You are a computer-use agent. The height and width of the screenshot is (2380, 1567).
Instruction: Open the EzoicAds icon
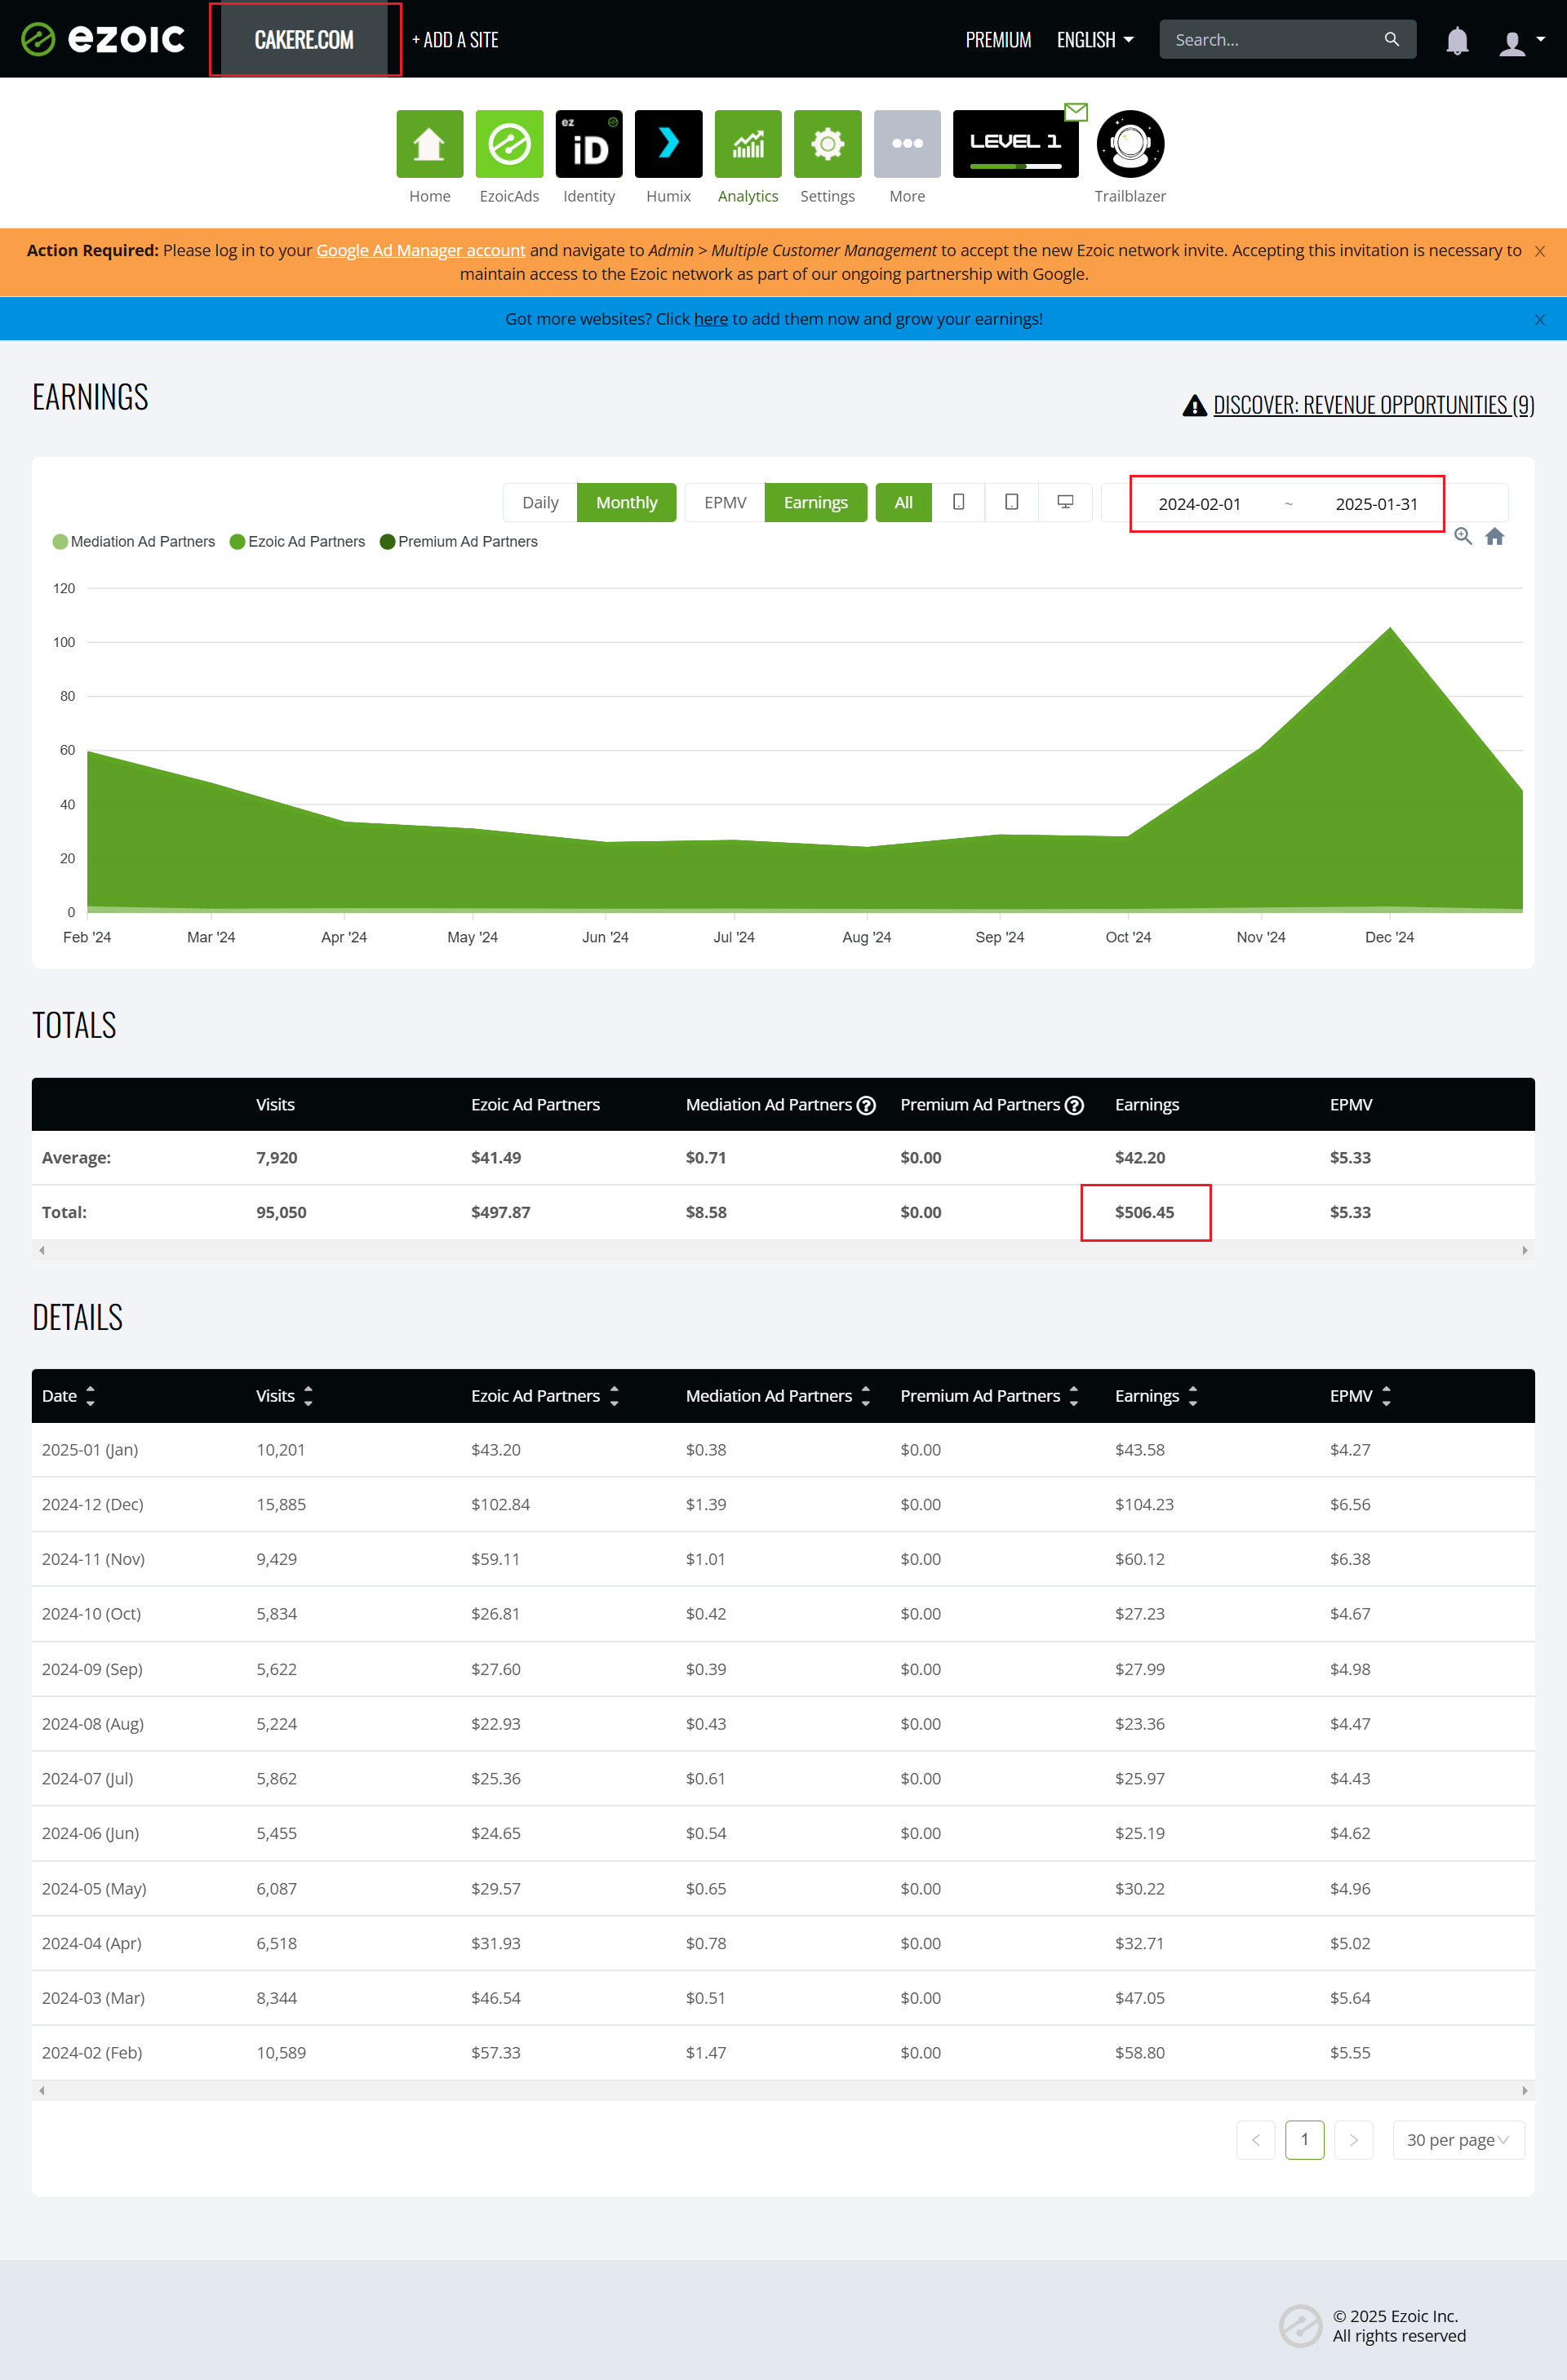point(509,144)
